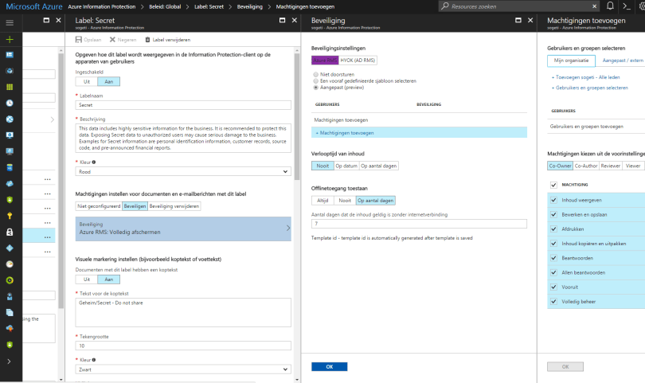Screen dimensions: 645x383
Task: Select the Niet doorsturen radio option
Action: coord(316,73)
